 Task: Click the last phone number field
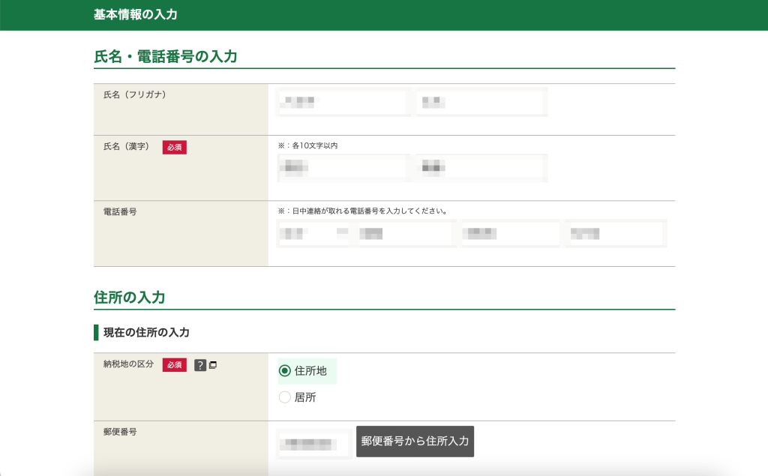[x=615, y=233]
